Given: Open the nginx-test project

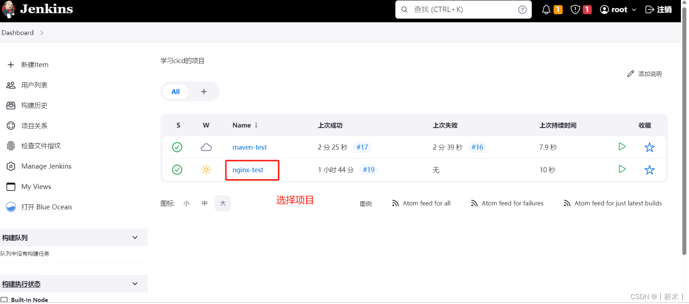Looking at the screenshot, I should point(248,170).
